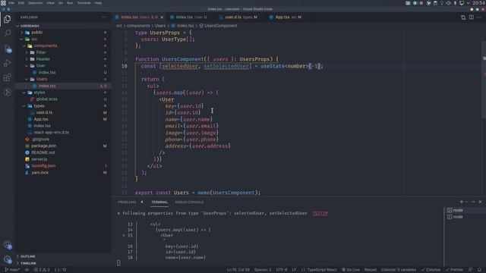The height and width of the screenshot is (273, 486).
Task: Open the Accounts icon in activity bar
Action: 8,245
